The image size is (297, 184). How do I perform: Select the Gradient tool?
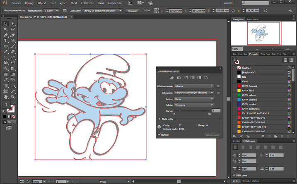click(x=13, y=74)
